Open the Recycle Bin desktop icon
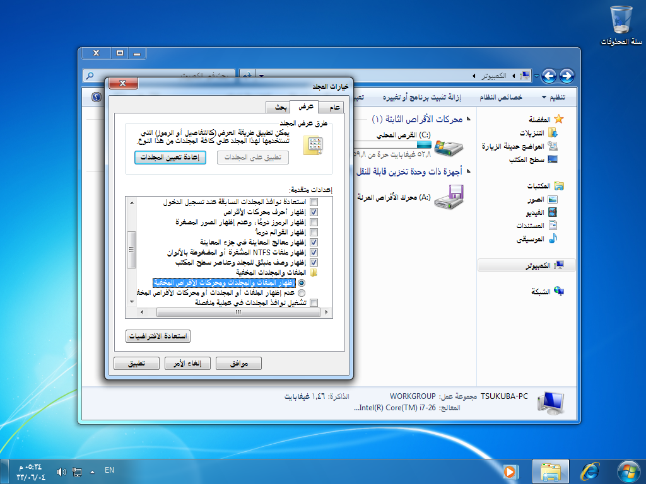 pyautogui.click(x=621, y=20)
